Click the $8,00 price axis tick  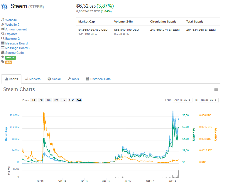pos(185,115)
